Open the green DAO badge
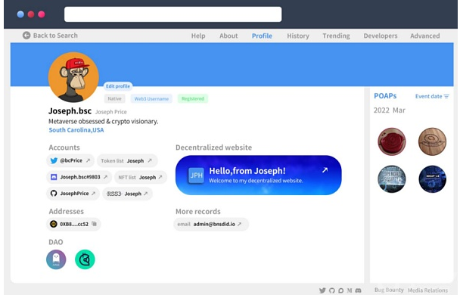This screenshot has height=298, width=460. (85, 259)
